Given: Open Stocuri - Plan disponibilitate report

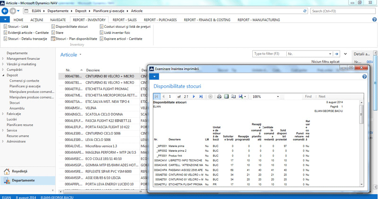Looking at the screenshot, I should coord(74,39).
